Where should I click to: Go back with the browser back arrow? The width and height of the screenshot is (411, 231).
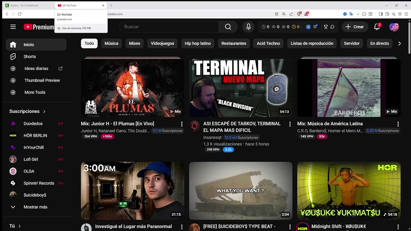point(7,14)
